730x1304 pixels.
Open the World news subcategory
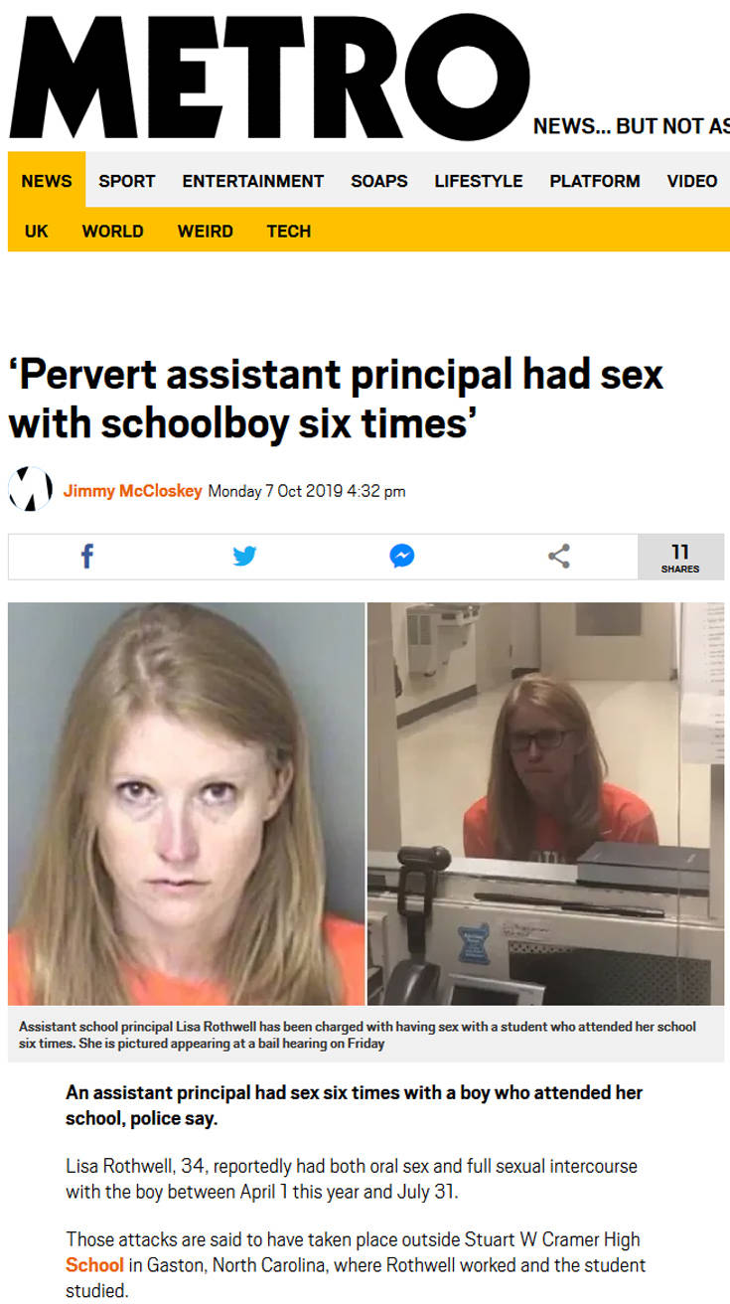(x=112, y=231)
